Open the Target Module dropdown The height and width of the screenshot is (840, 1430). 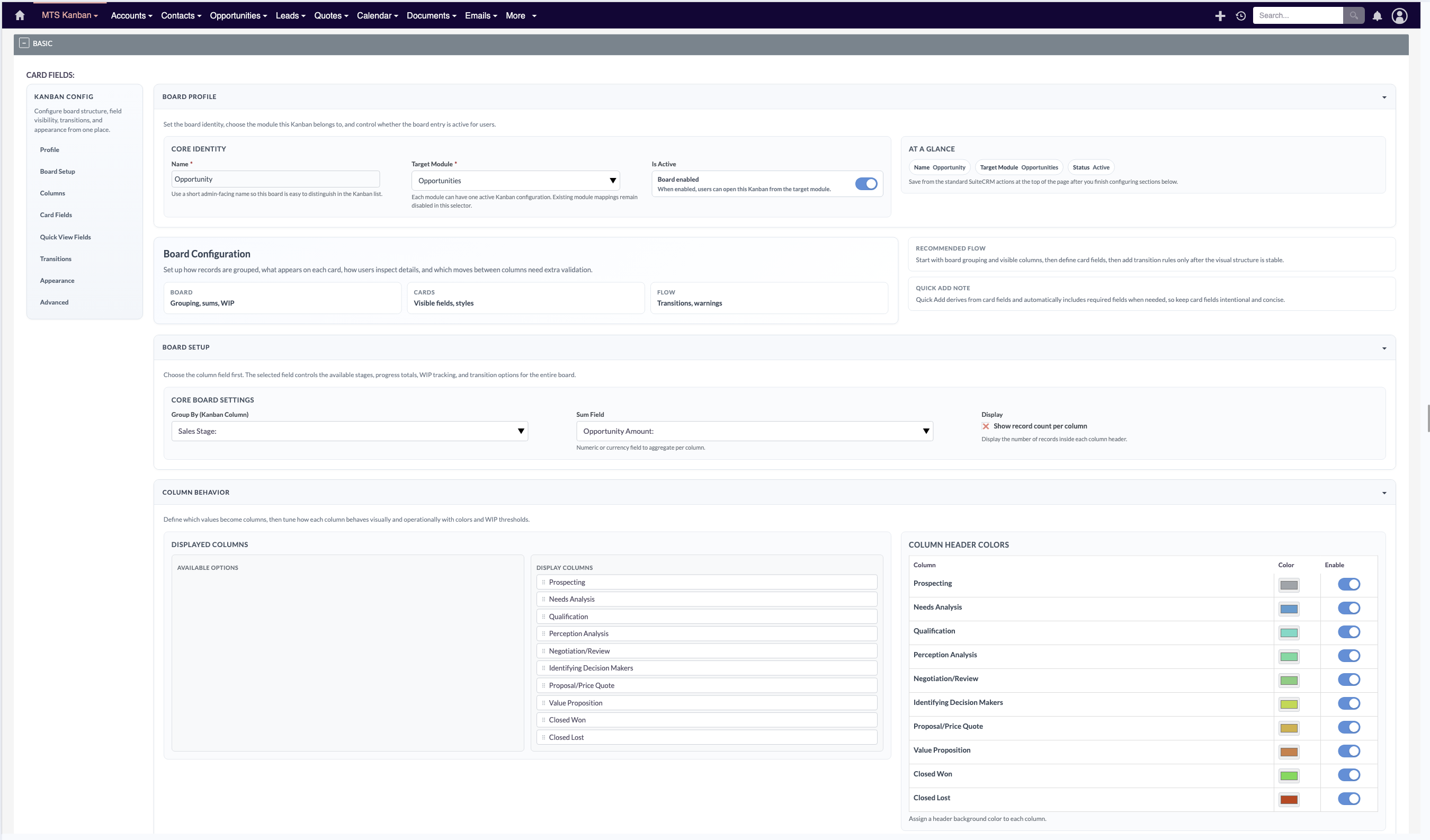click(515, 181)
